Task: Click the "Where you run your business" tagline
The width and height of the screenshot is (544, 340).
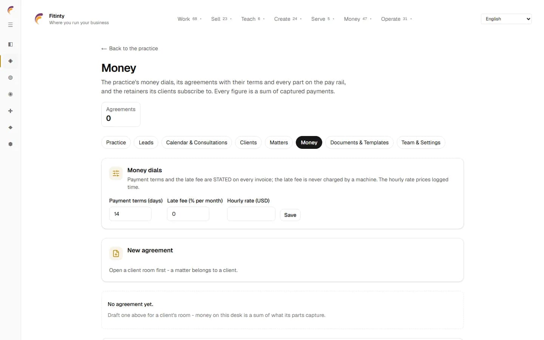Action: (x=79, y=23)
